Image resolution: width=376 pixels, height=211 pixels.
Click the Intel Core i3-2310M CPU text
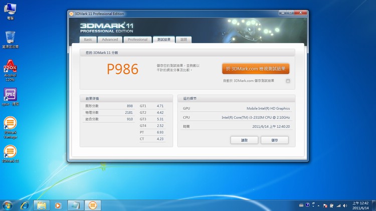pos(256,117)
